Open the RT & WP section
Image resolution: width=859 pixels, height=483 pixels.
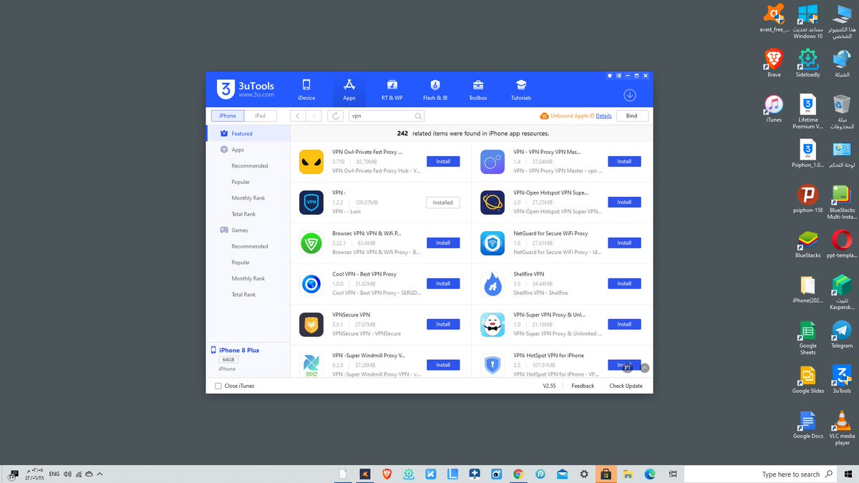[392, 89]
